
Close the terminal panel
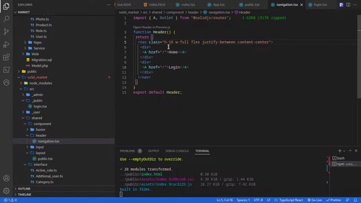click(x=356, y=151)
